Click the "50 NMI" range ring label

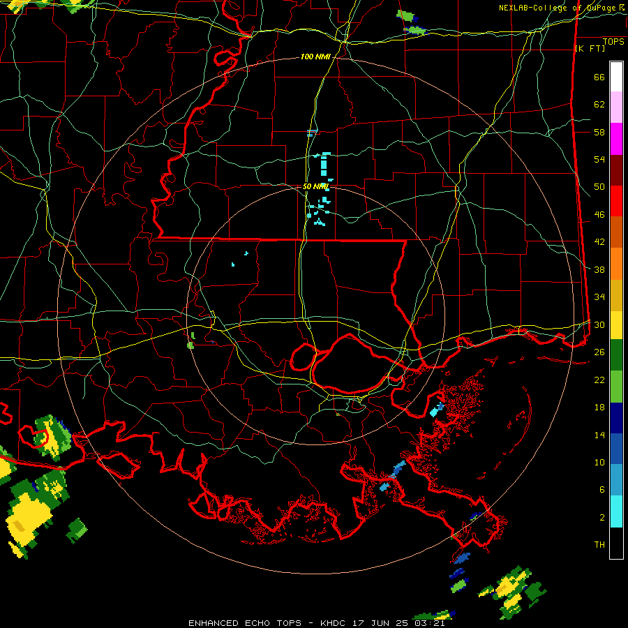(316, 186)
